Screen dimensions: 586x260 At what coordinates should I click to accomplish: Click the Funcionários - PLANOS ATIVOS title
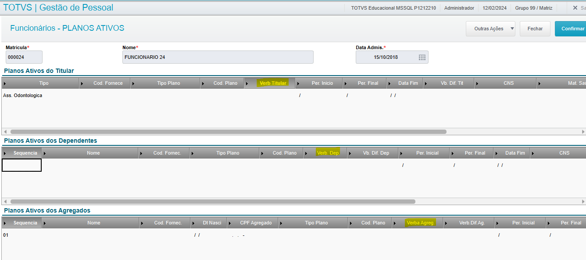point(67,28)
